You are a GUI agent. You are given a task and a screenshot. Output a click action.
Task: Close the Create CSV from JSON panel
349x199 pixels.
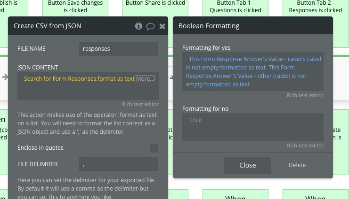[162, 26]
